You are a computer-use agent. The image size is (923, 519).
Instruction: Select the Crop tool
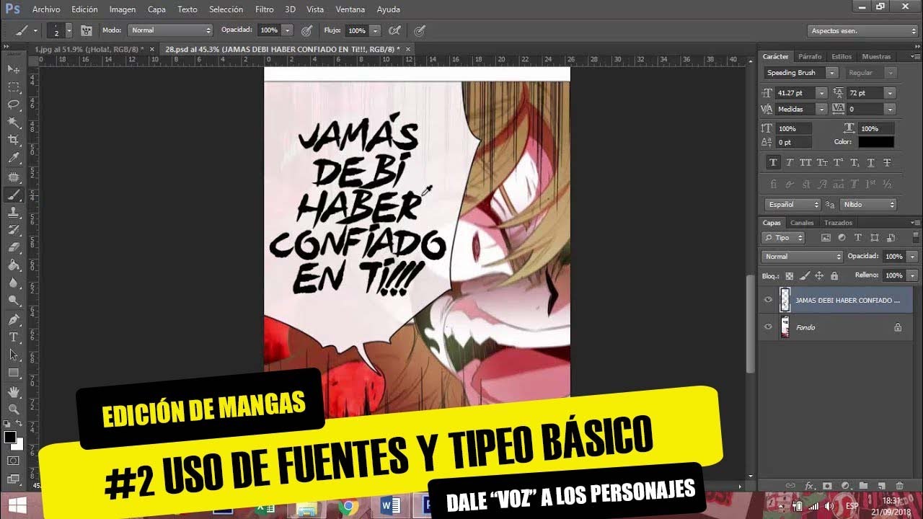(x=14, y=141)
